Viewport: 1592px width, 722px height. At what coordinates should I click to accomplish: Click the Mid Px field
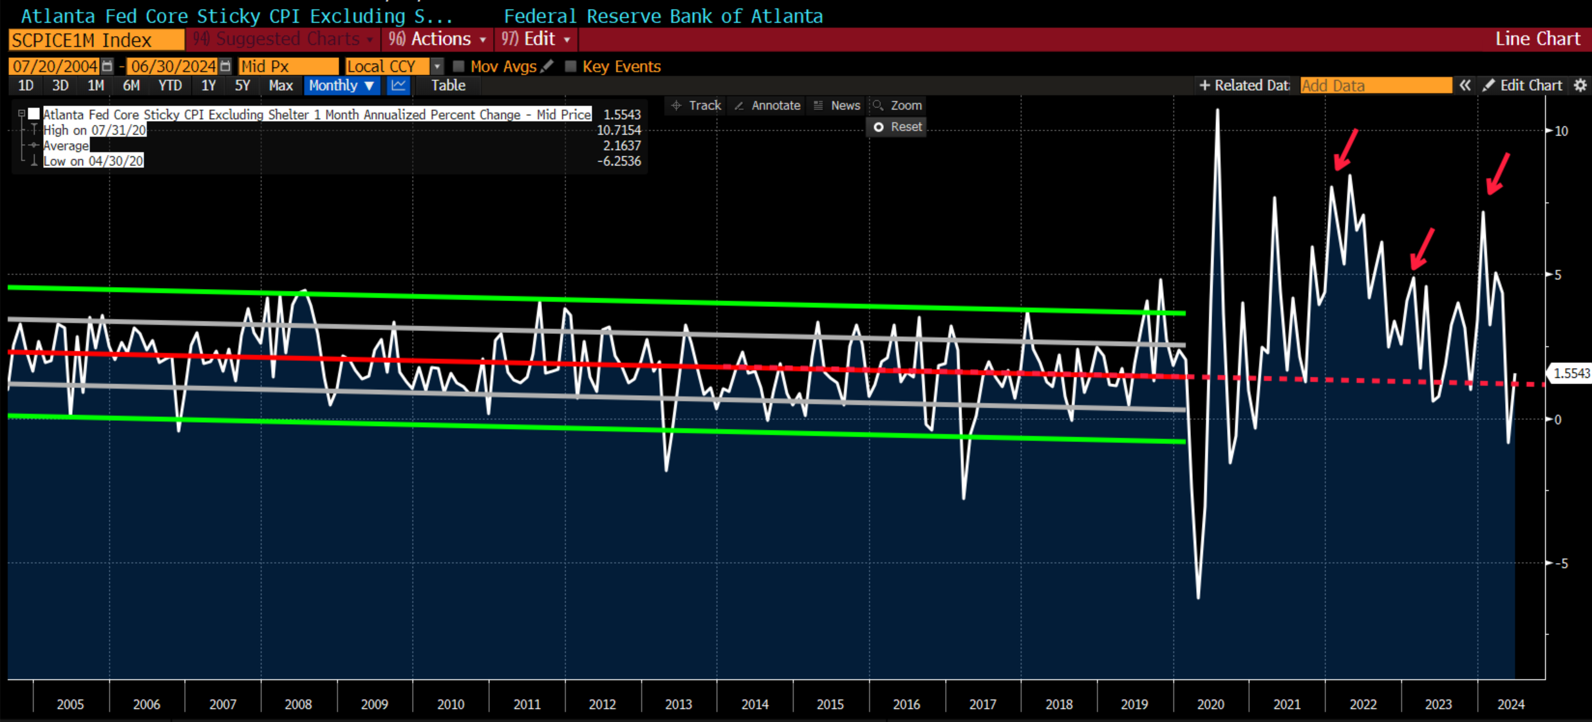pos(288,66)
